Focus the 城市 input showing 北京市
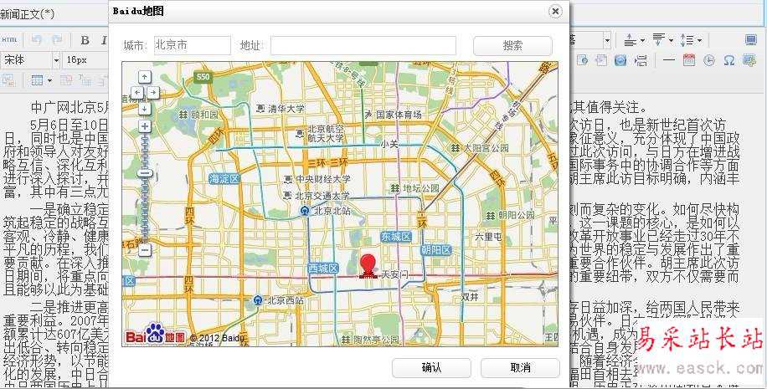The width and height of the screenshot is (767, 389). pos(193,45)
